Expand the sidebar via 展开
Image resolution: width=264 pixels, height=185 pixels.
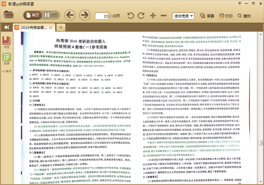point(7,71)
